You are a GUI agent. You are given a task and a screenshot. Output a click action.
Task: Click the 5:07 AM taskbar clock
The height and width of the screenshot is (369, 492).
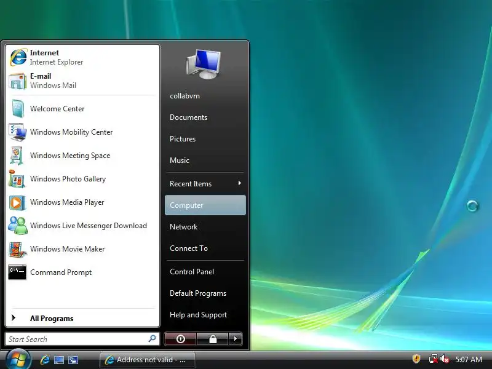[x=469, y=359]
